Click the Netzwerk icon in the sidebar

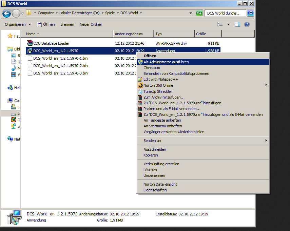pos(10,139)
